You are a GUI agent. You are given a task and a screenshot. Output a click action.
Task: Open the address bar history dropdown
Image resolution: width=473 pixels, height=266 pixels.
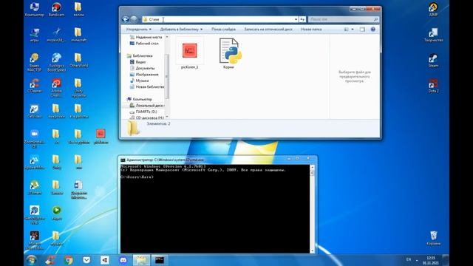(x=296, y=19)
